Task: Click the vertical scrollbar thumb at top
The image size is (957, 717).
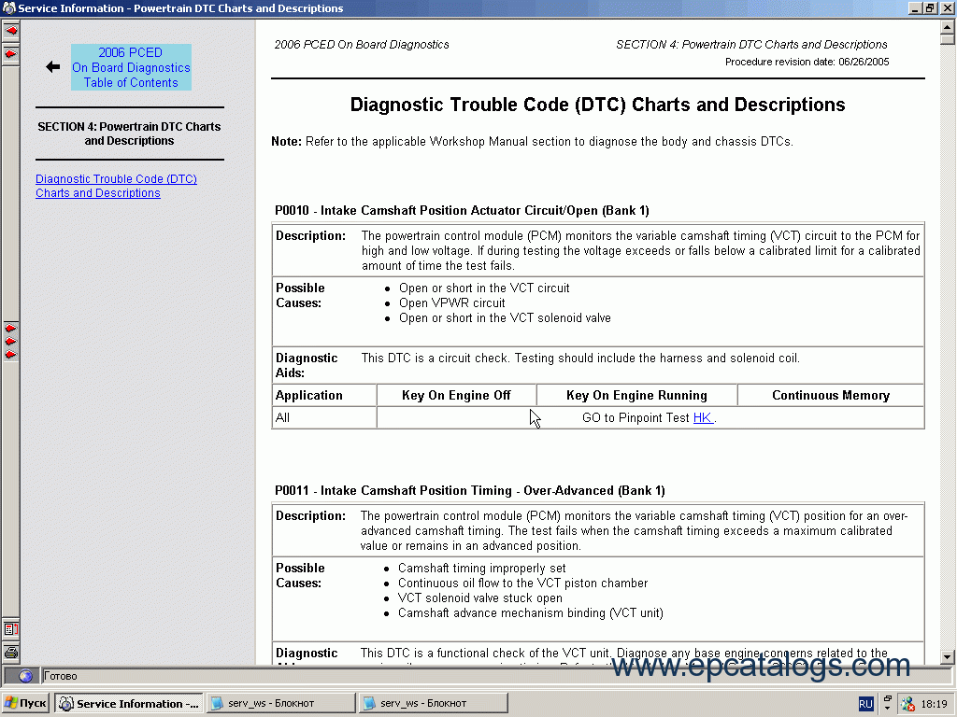Action: 948,39
